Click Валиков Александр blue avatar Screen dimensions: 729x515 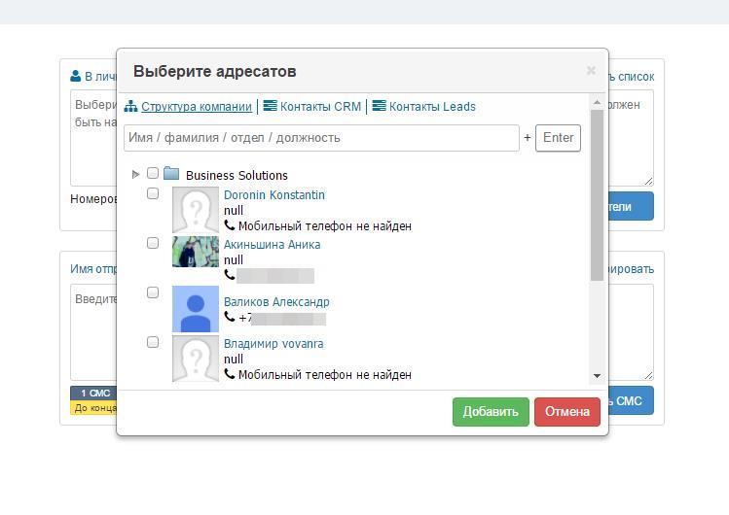pyautogui.click(x=196, y=309)
